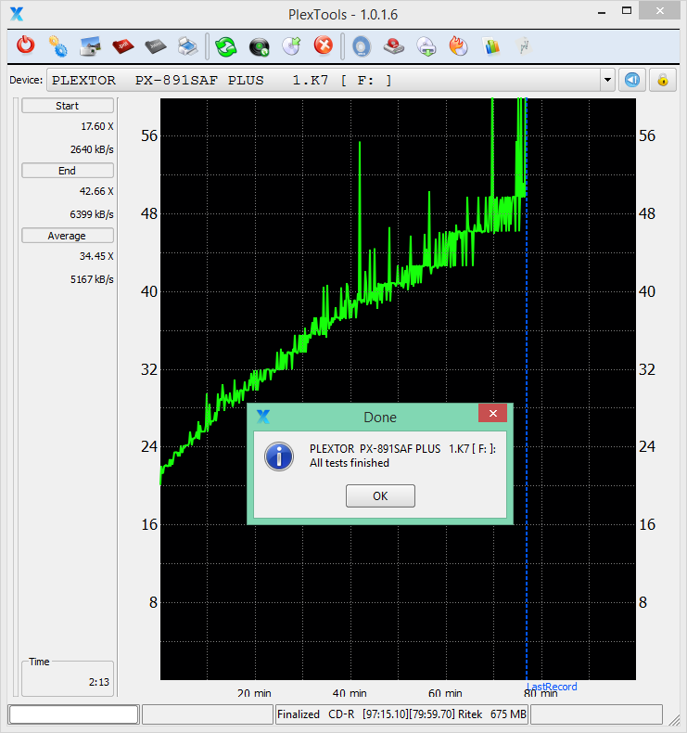The image size is (687, 733).
Task: Click the window resize grip at bottom right
Action: 674,721
